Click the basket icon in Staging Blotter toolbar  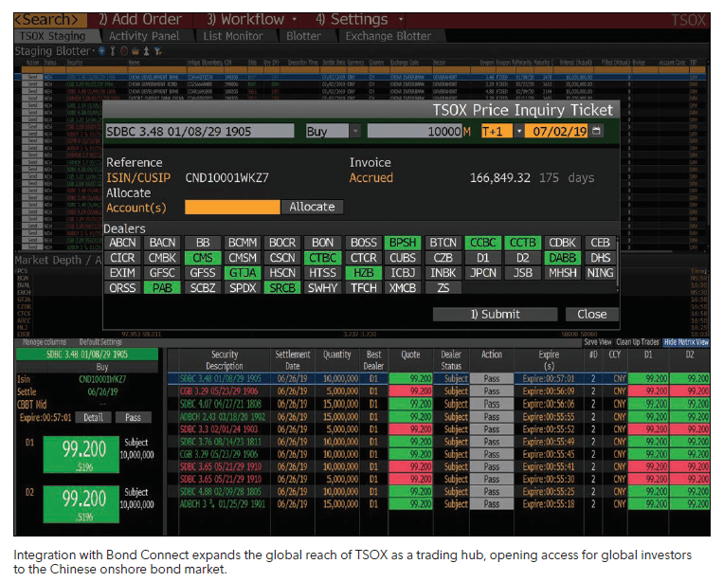pos(136,51)
